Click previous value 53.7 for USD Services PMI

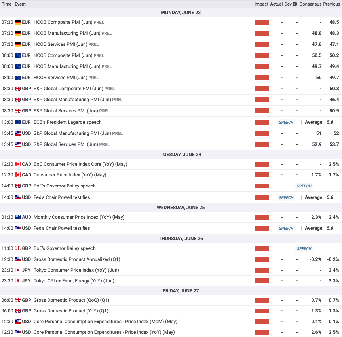[334, 144]
